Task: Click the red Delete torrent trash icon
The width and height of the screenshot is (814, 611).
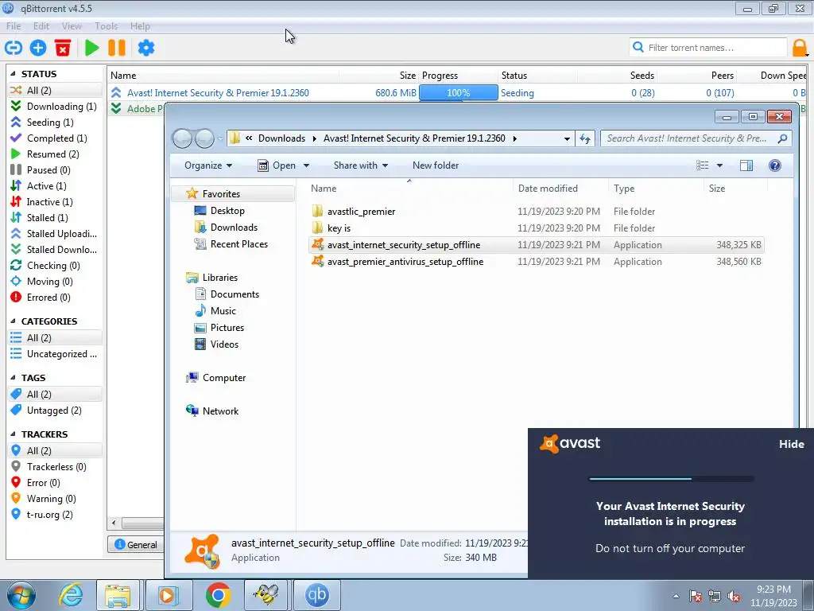Action: point(63,48)
